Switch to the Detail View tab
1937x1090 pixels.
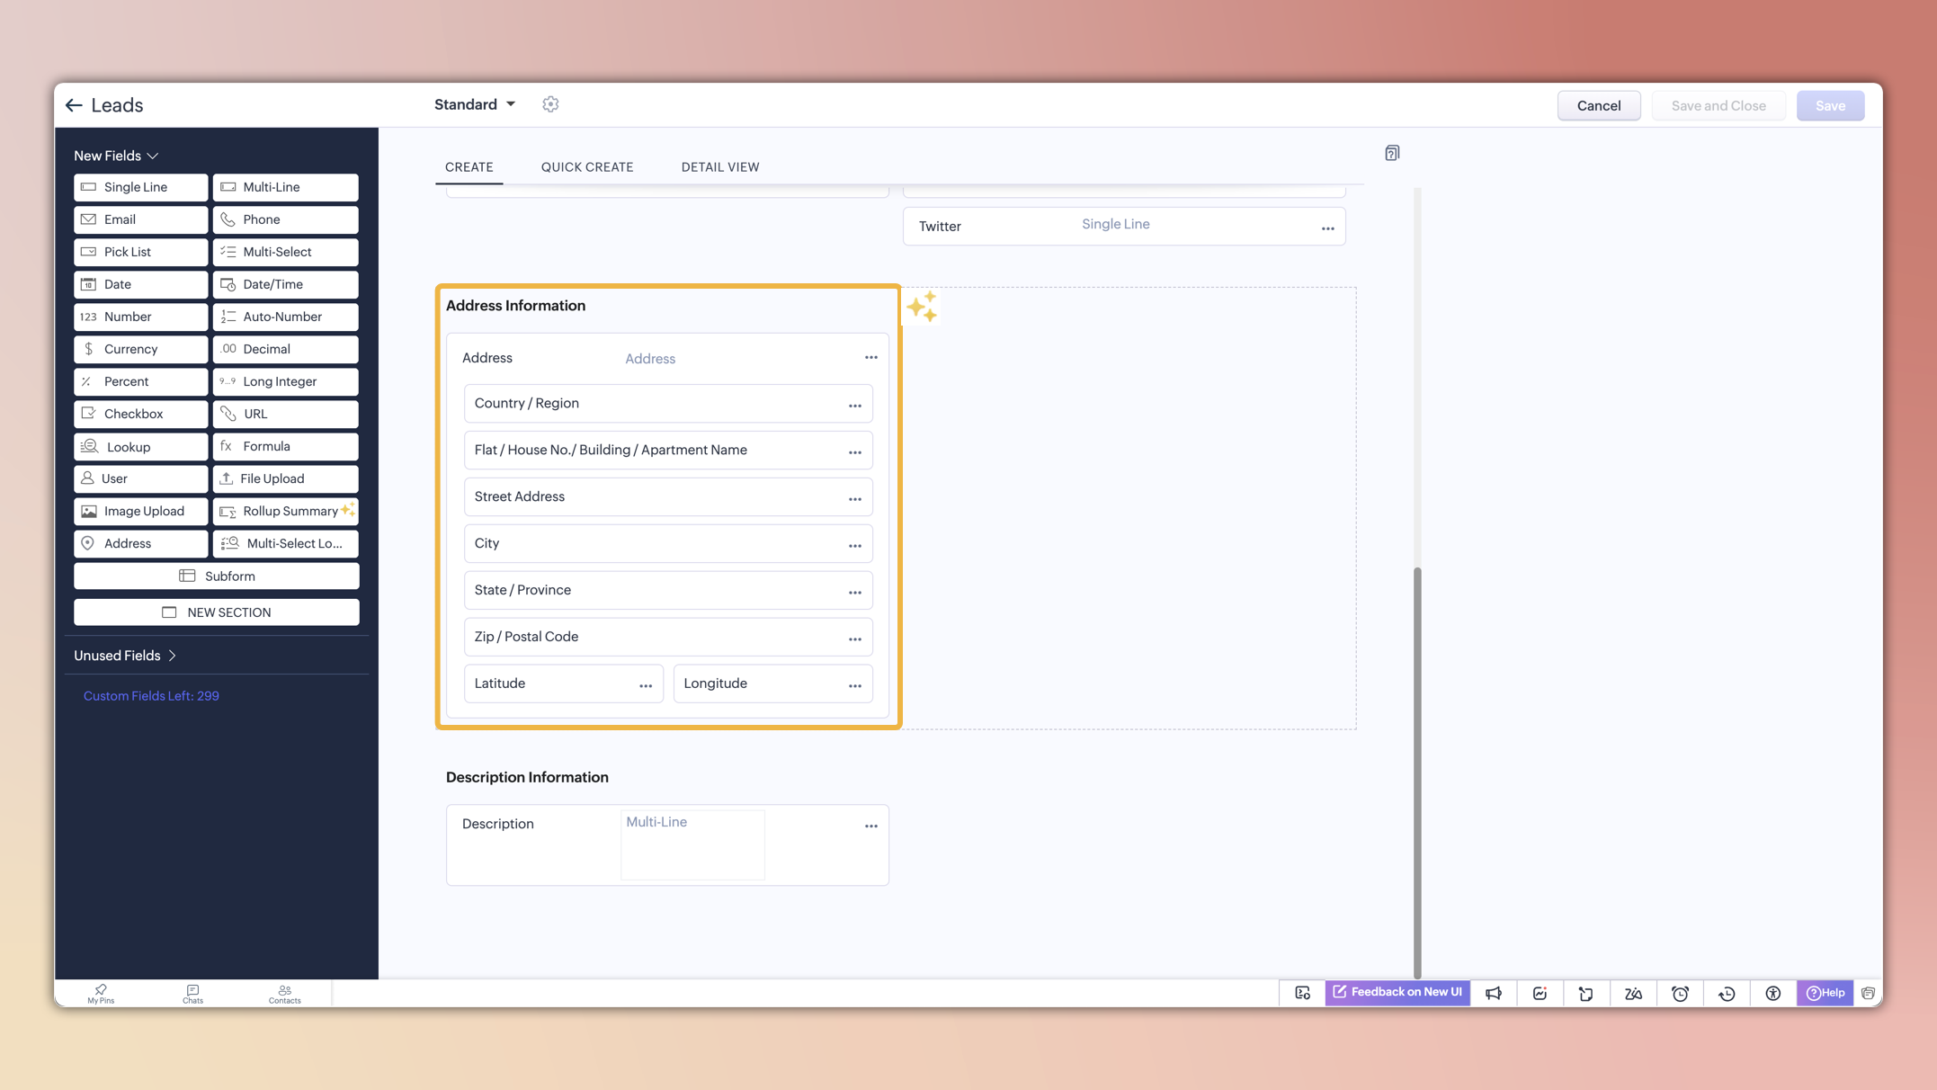[x=720, y=167]
